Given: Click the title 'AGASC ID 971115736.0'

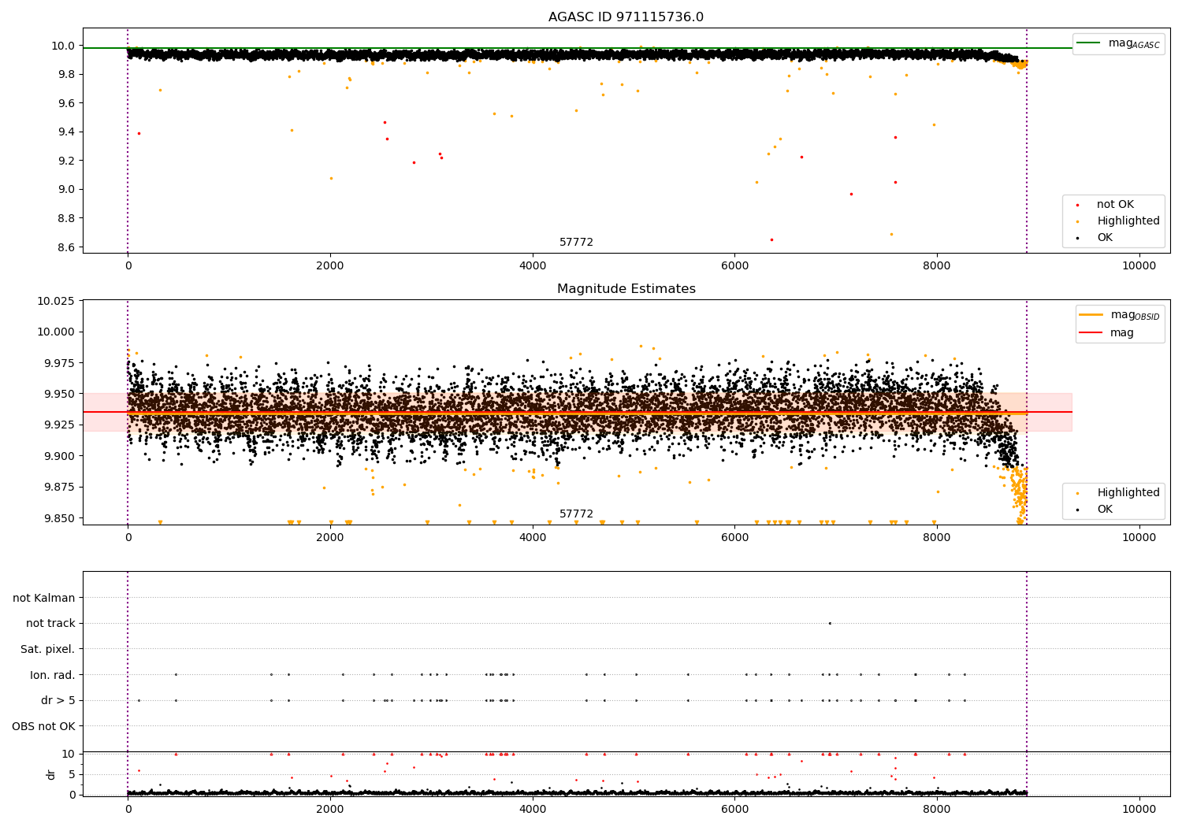Looking at the screenshot, I should coord(626,17).
